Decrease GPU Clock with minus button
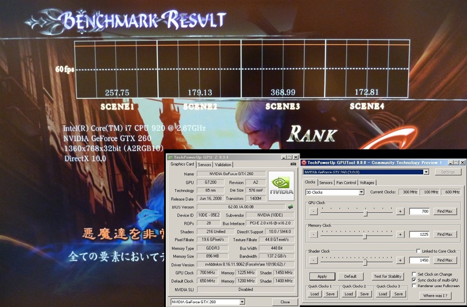 [313, 211]
